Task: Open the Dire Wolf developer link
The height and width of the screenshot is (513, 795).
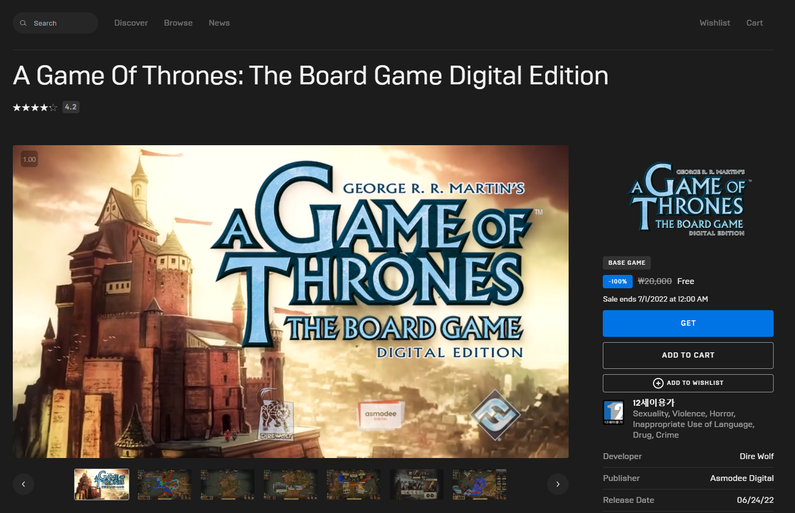Action: pyautogui.click(x=757, y=456)
